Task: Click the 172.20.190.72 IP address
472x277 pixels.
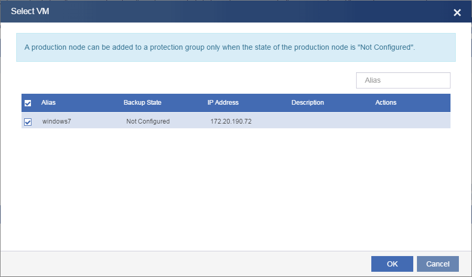Action: [231, 121]
